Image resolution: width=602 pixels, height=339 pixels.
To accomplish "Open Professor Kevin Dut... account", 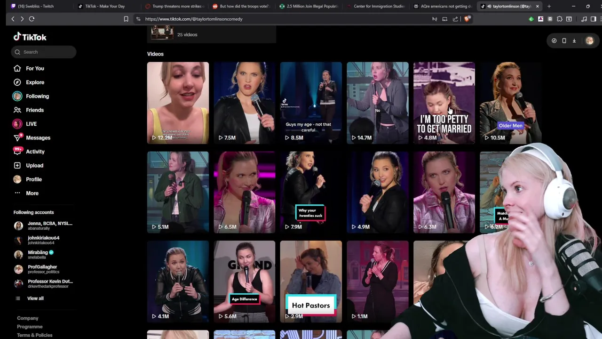I will 43,283.
